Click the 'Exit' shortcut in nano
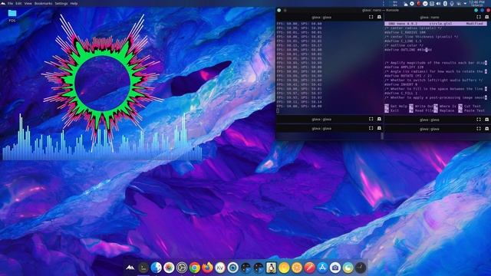Image resolution: width=491 pixels, height=276 pixels. 391,110
